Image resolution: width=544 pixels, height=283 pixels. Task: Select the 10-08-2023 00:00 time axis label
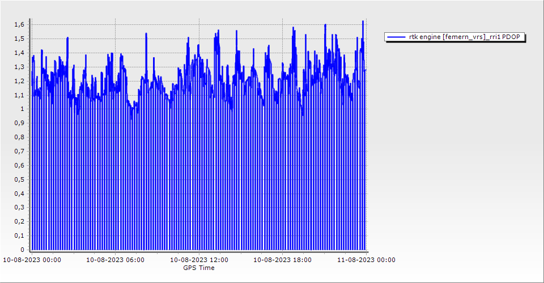coord(32,260)
